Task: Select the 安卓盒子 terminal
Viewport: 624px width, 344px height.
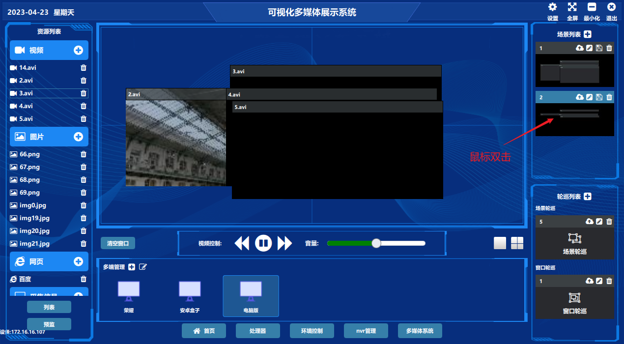Action: pos(190,296)
